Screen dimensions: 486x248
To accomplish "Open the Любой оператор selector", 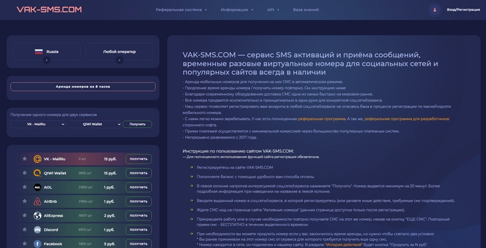I will click(119, 51).
